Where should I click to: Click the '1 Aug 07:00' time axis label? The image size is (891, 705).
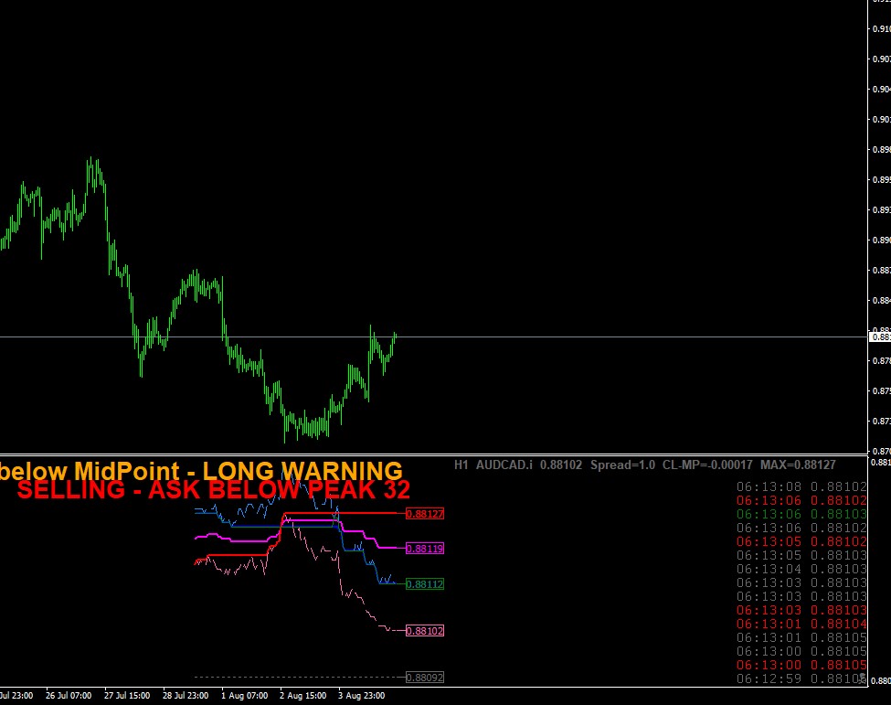[244, 695]
